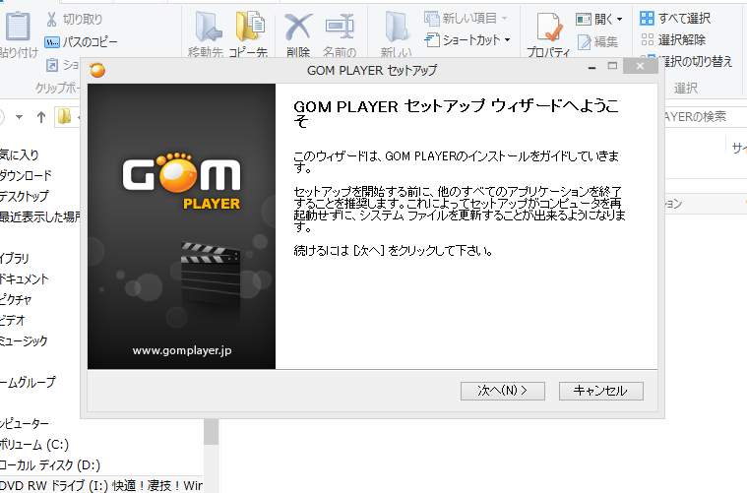
Task: Select 切り取り (cut) in Explorer ribbon
Action: click(75, 19)
